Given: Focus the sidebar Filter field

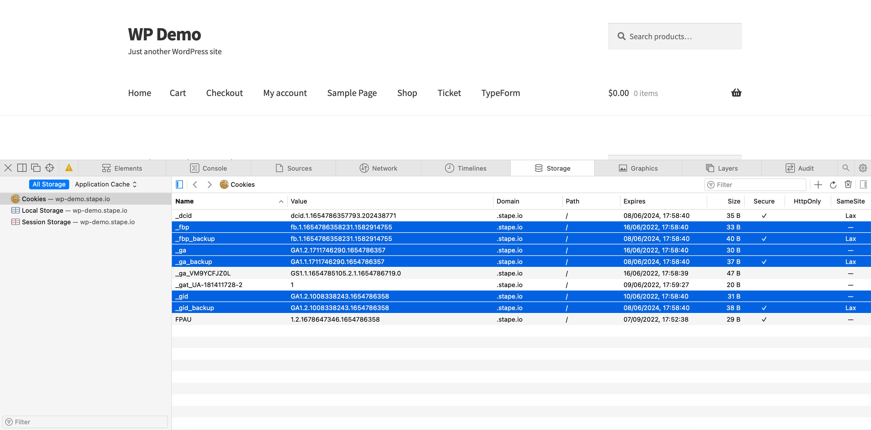Looking at the screenshot, I should click(x=85, y=422).
